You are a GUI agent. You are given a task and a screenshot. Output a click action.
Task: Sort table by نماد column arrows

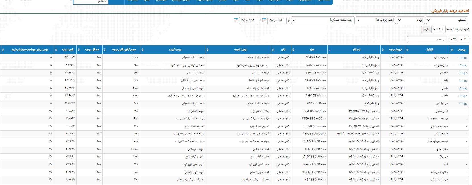pyautogui.click(x=293, y=50)
